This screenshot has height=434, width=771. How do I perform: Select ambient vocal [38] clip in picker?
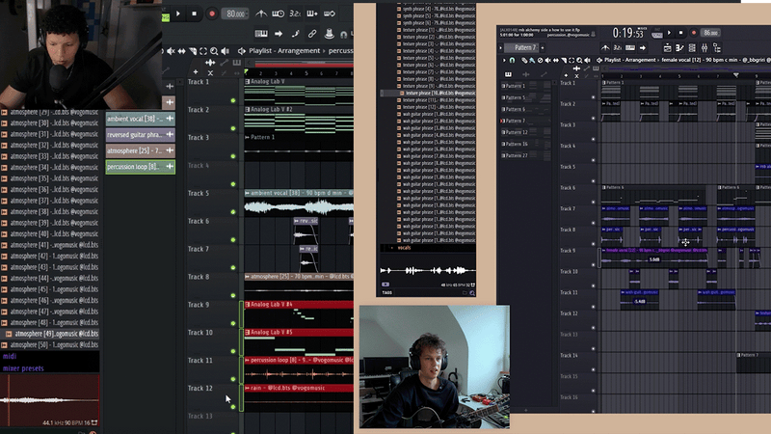pyautogui.click(x=140, y=119)
